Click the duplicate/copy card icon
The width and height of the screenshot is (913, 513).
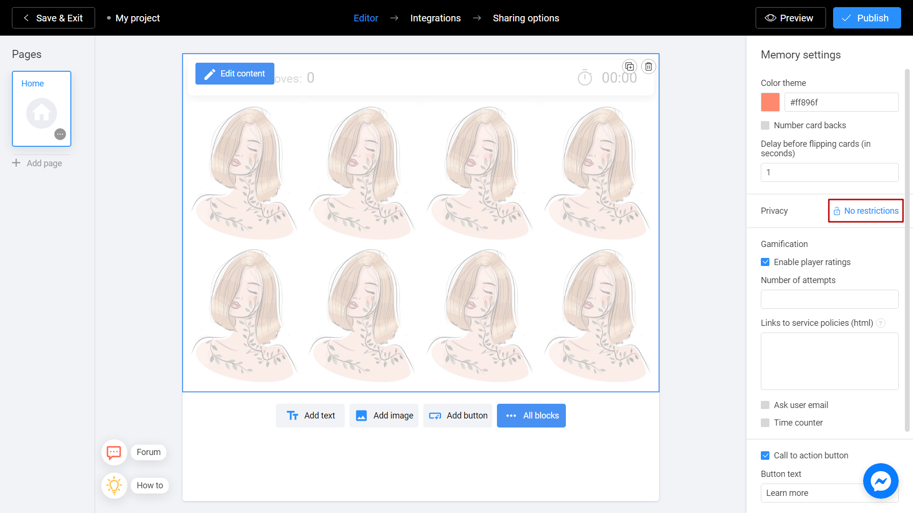[x=630, y=66]
